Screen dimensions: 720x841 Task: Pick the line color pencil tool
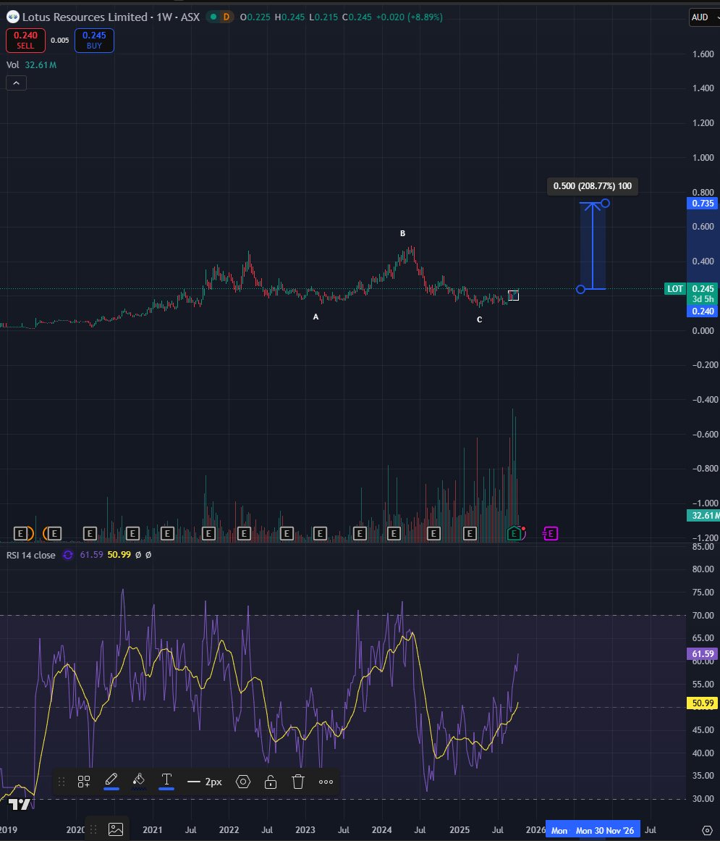tap(111, 782)
